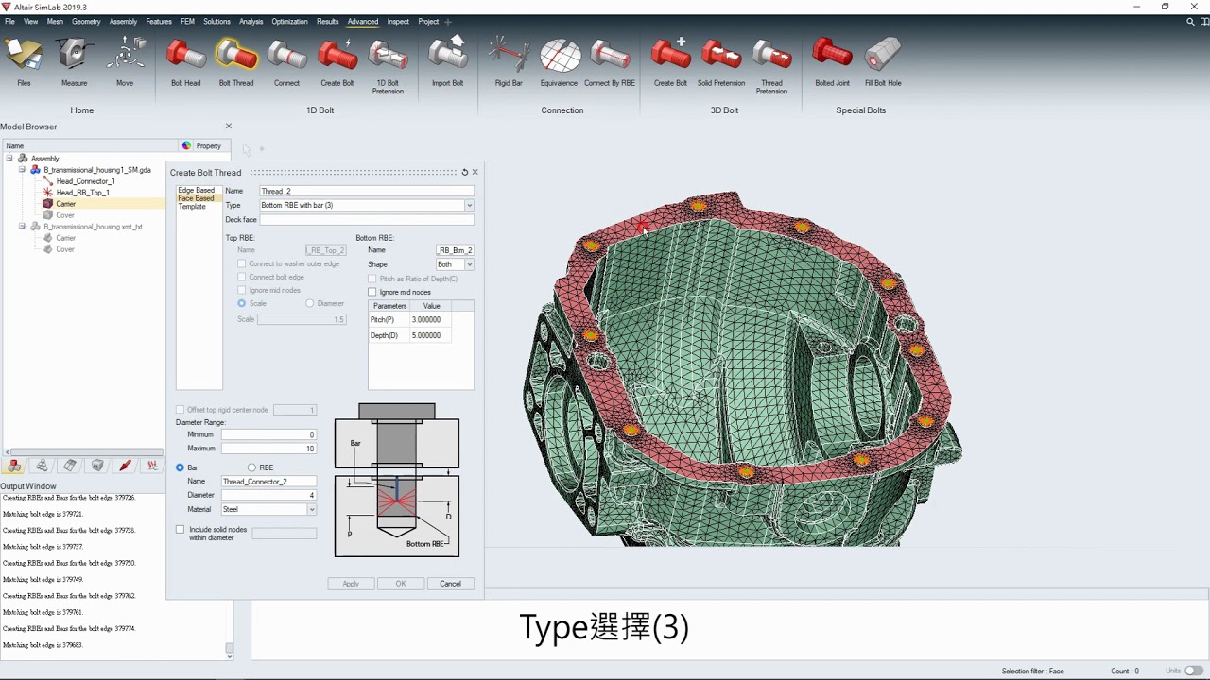Close the Create Bolt Thread dialog
The image size is (1210, 680).
click(x=475, y=172)
